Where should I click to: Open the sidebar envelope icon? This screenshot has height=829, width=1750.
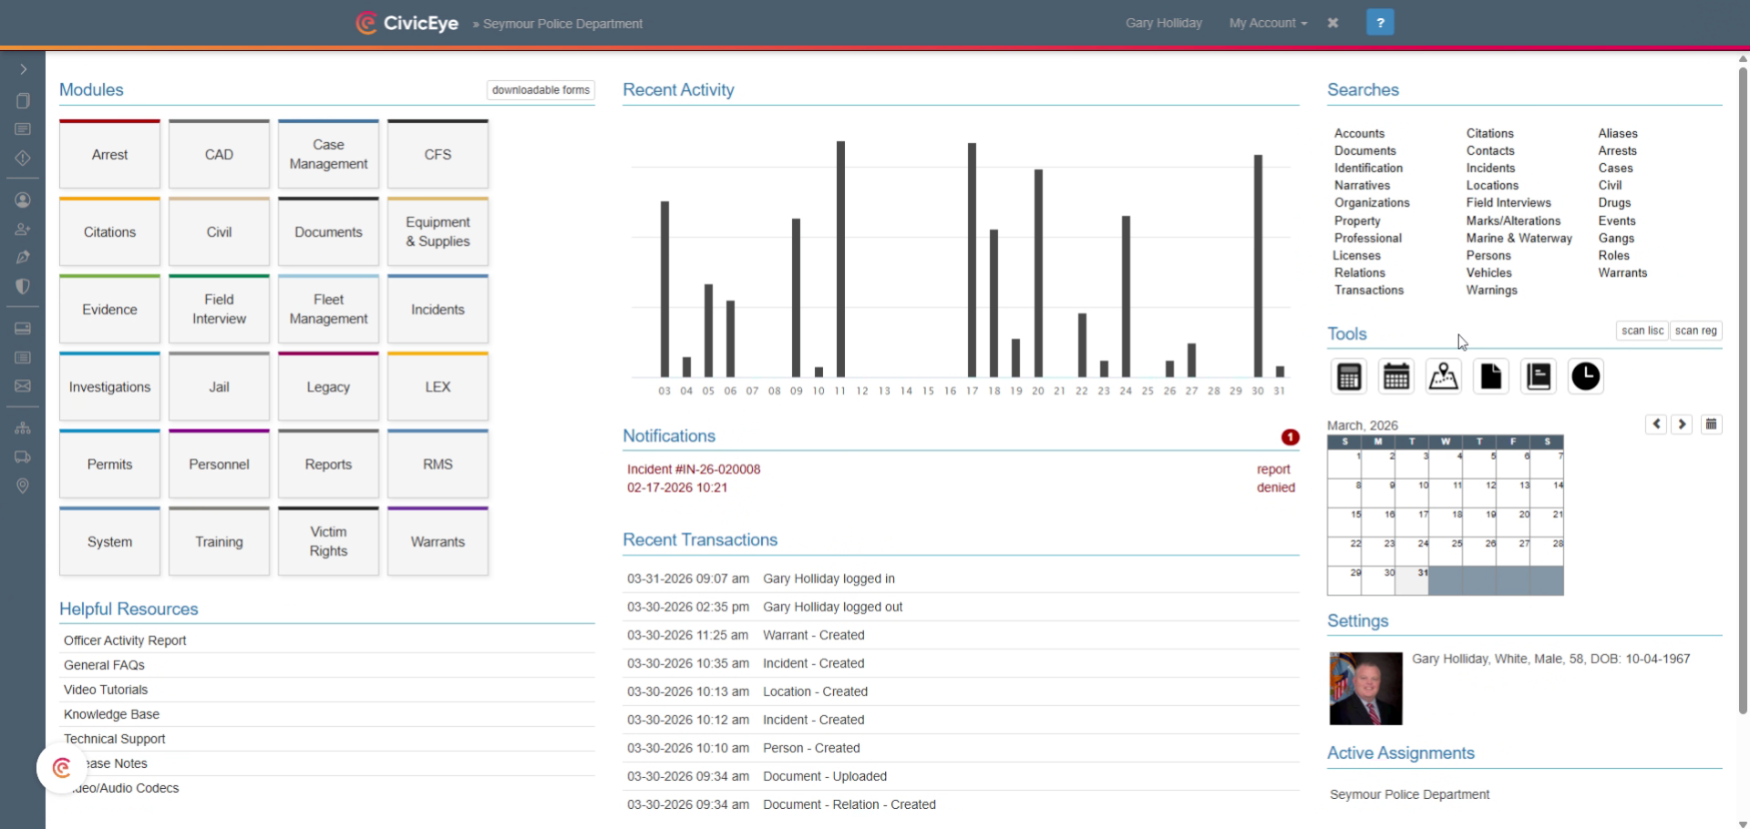(x=23, y=386)
